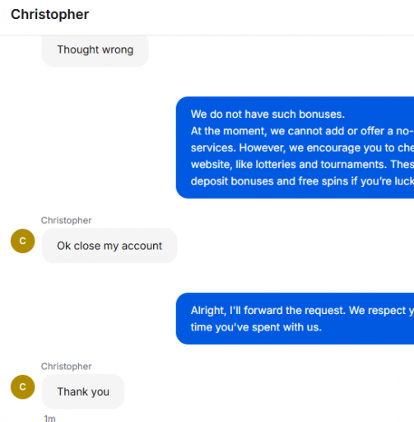Click the "1m" timestamp under Thank you
Screen dimensions: 414x422
point(49,418)
